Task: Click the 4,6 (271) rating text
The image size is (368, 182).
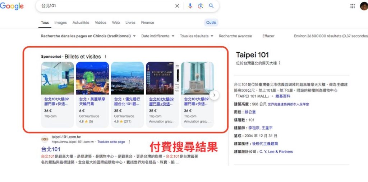Action: [x=123, y=122]
